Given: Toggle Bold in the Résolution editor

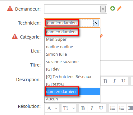Looking at the screenshot, I should (83, 108).
